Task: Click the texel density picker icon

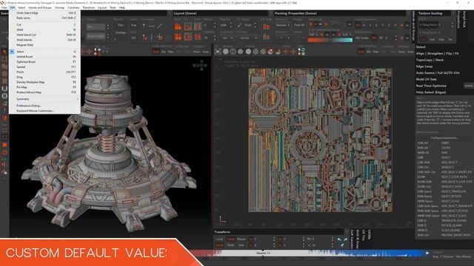Action: click(x=239, y=26)
